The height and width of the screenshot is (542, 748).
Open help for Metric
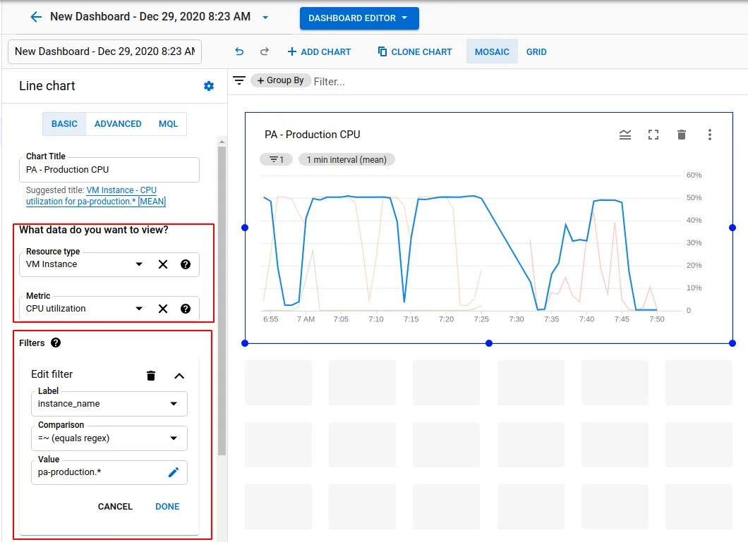pyautogui.click(x=186, y=309)
